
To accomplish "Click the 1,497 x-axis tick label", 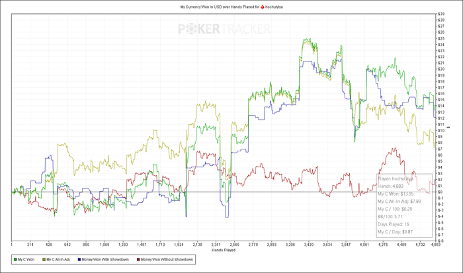I will coord(142,245).
